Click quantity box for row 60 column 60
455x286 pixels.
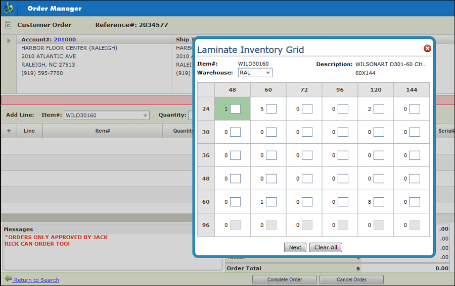click(271, 202)
